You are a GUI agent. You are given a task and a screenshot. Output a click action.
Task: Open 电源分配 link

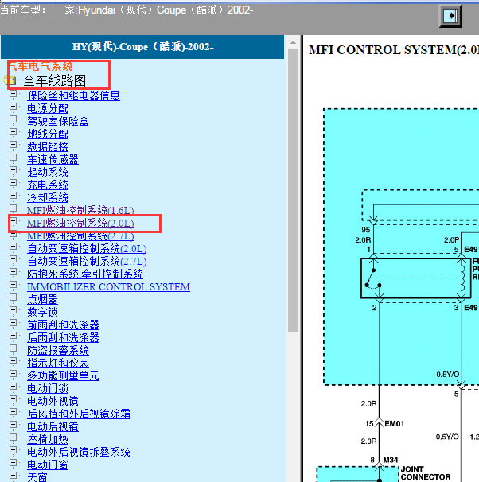point(48,108)
